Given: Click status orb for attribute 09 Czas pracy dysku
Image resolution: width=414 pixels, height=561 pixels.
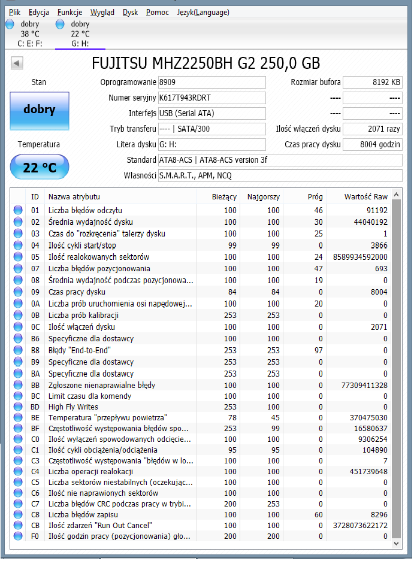Looking at the screenshot, I should [18, 292].
